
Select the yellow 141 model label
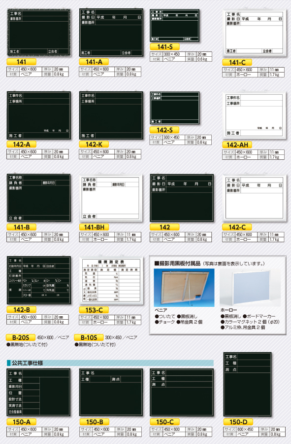[x=22, y=62]
